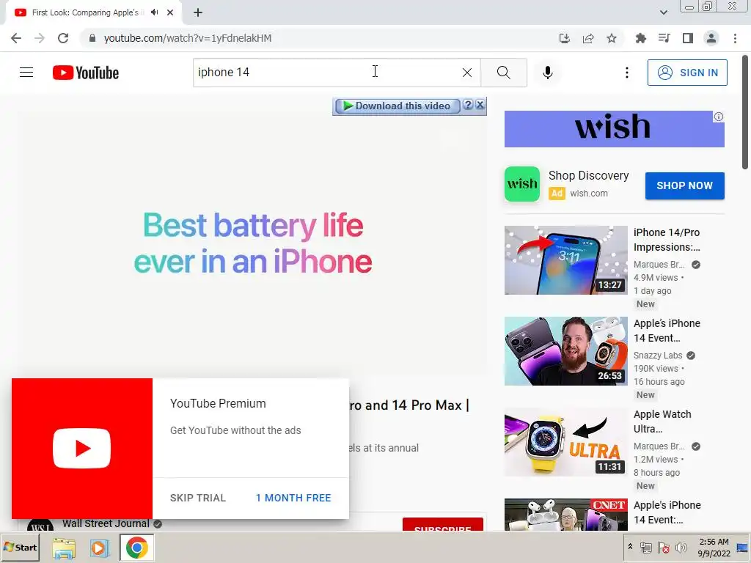Click the address bar URL

(187, 38)
